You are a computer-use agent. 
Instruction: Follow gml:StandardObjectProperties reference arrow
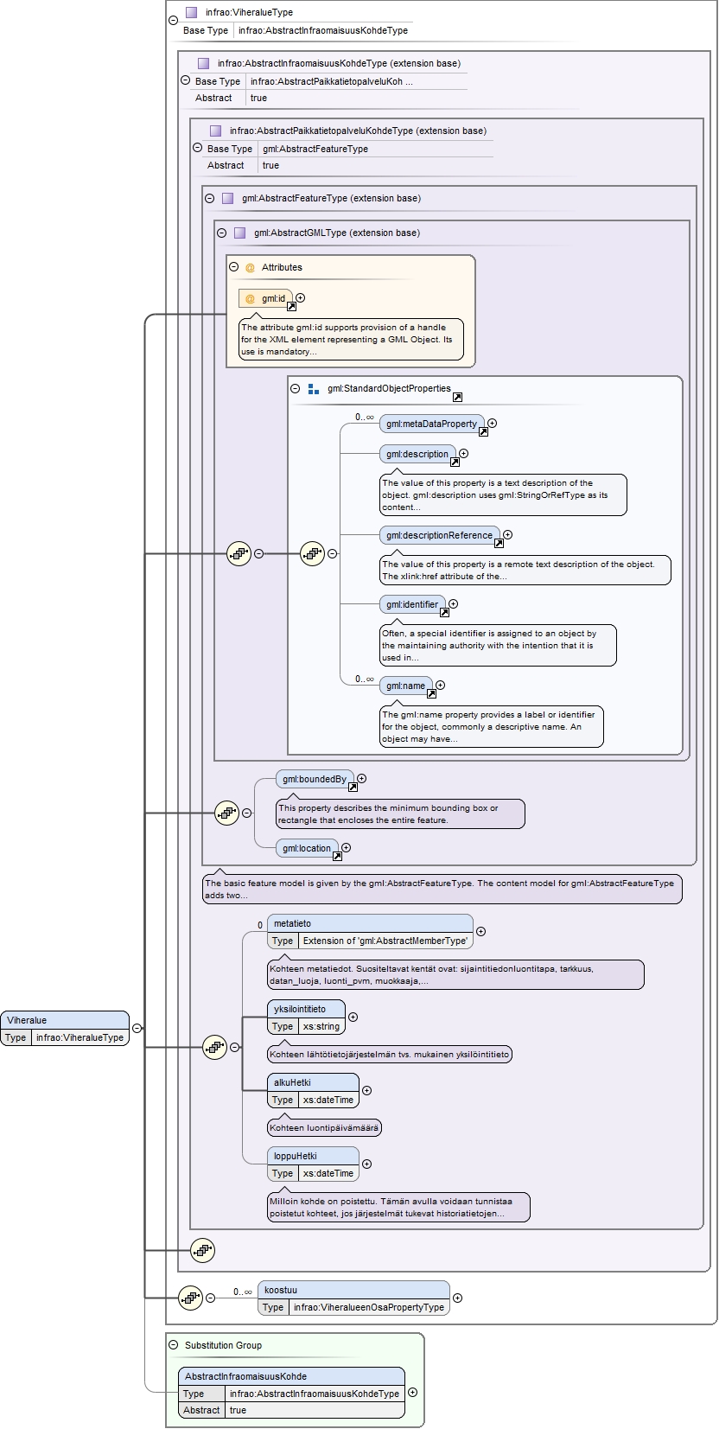pyautogui.click(x=457, y=397)
